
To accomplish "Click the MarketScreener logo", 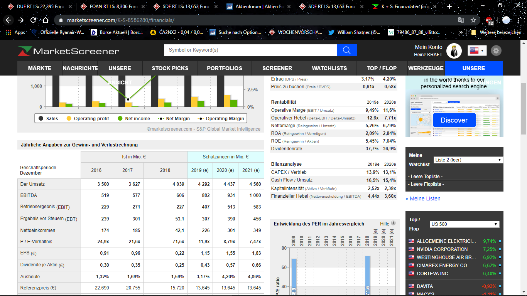I will click(68, 51).
